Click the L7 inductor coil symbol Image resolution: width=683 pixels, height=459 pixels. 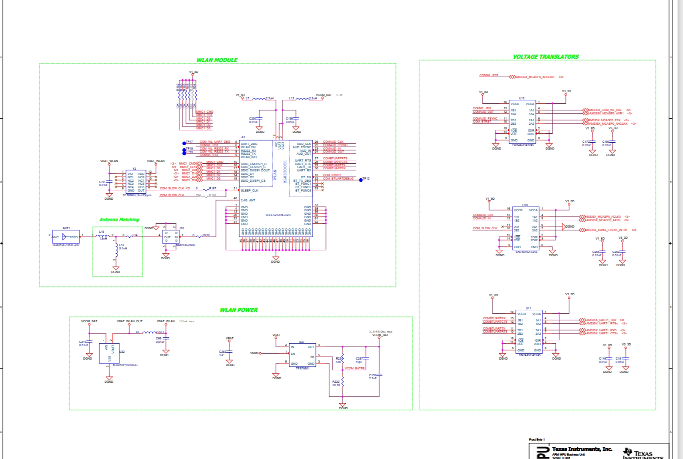[x=259, y=99]
